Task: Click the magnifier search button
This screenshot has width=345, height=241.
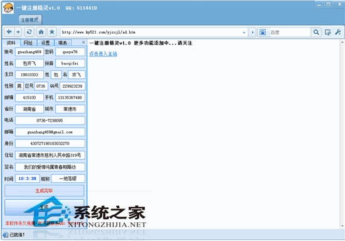Action: (x=316, y=33)
